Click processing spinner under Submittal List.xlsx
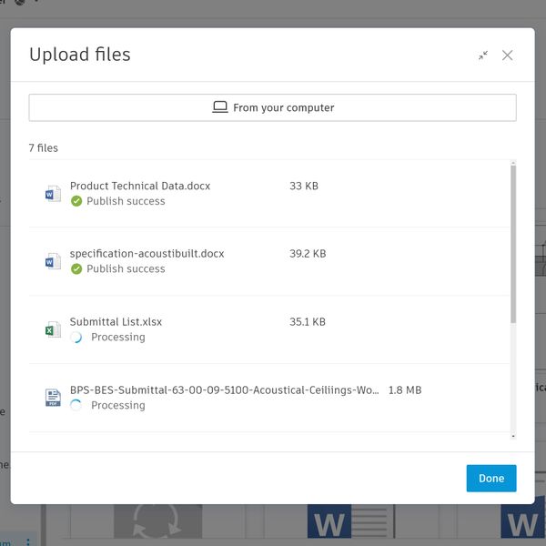Image resolution: width=546 pixels, height=546 pixels. [x=76, y=338]
